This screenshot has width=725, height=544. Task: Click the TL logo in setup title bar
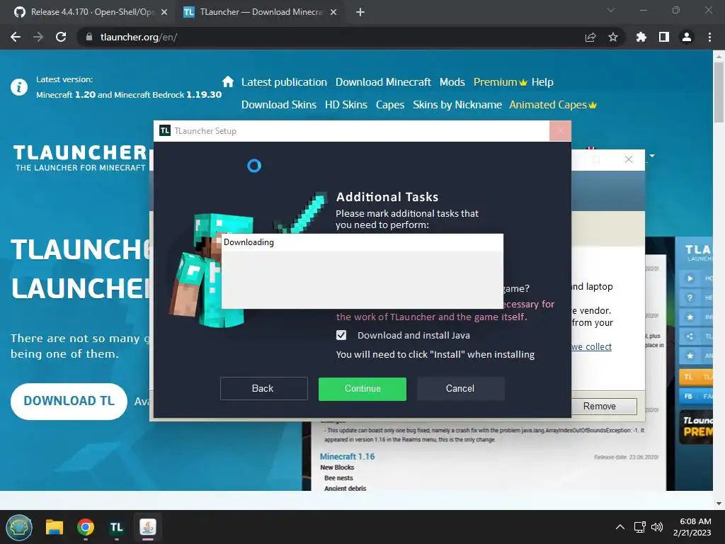click(x=164, y=131)
